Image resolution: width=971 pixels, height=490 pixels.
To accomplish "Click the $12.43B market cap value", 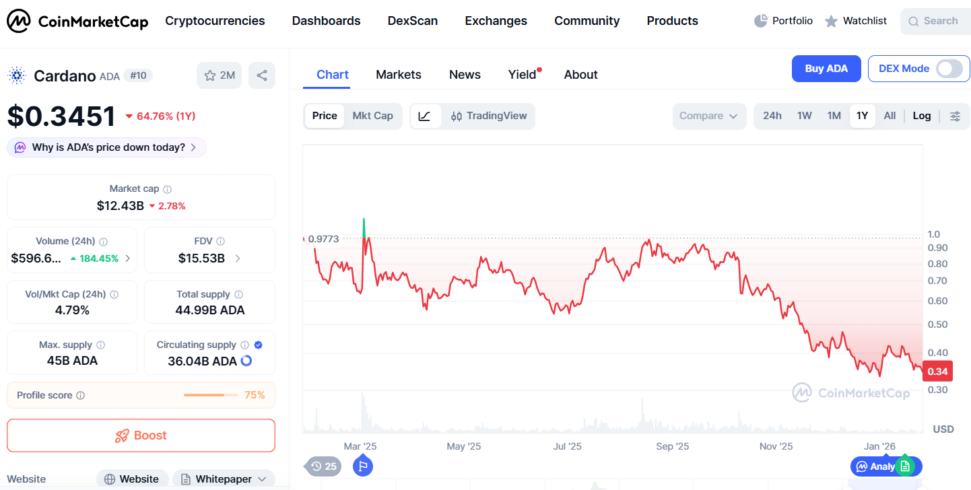I will coord(121,205).
